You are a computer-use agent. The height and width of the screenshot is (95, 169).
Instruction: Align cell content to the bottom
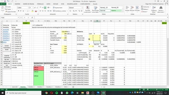pos(45,8)
